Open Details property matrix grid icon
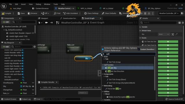Image resolution: width=185 pixels, height=104 pixels. point(180,23)
